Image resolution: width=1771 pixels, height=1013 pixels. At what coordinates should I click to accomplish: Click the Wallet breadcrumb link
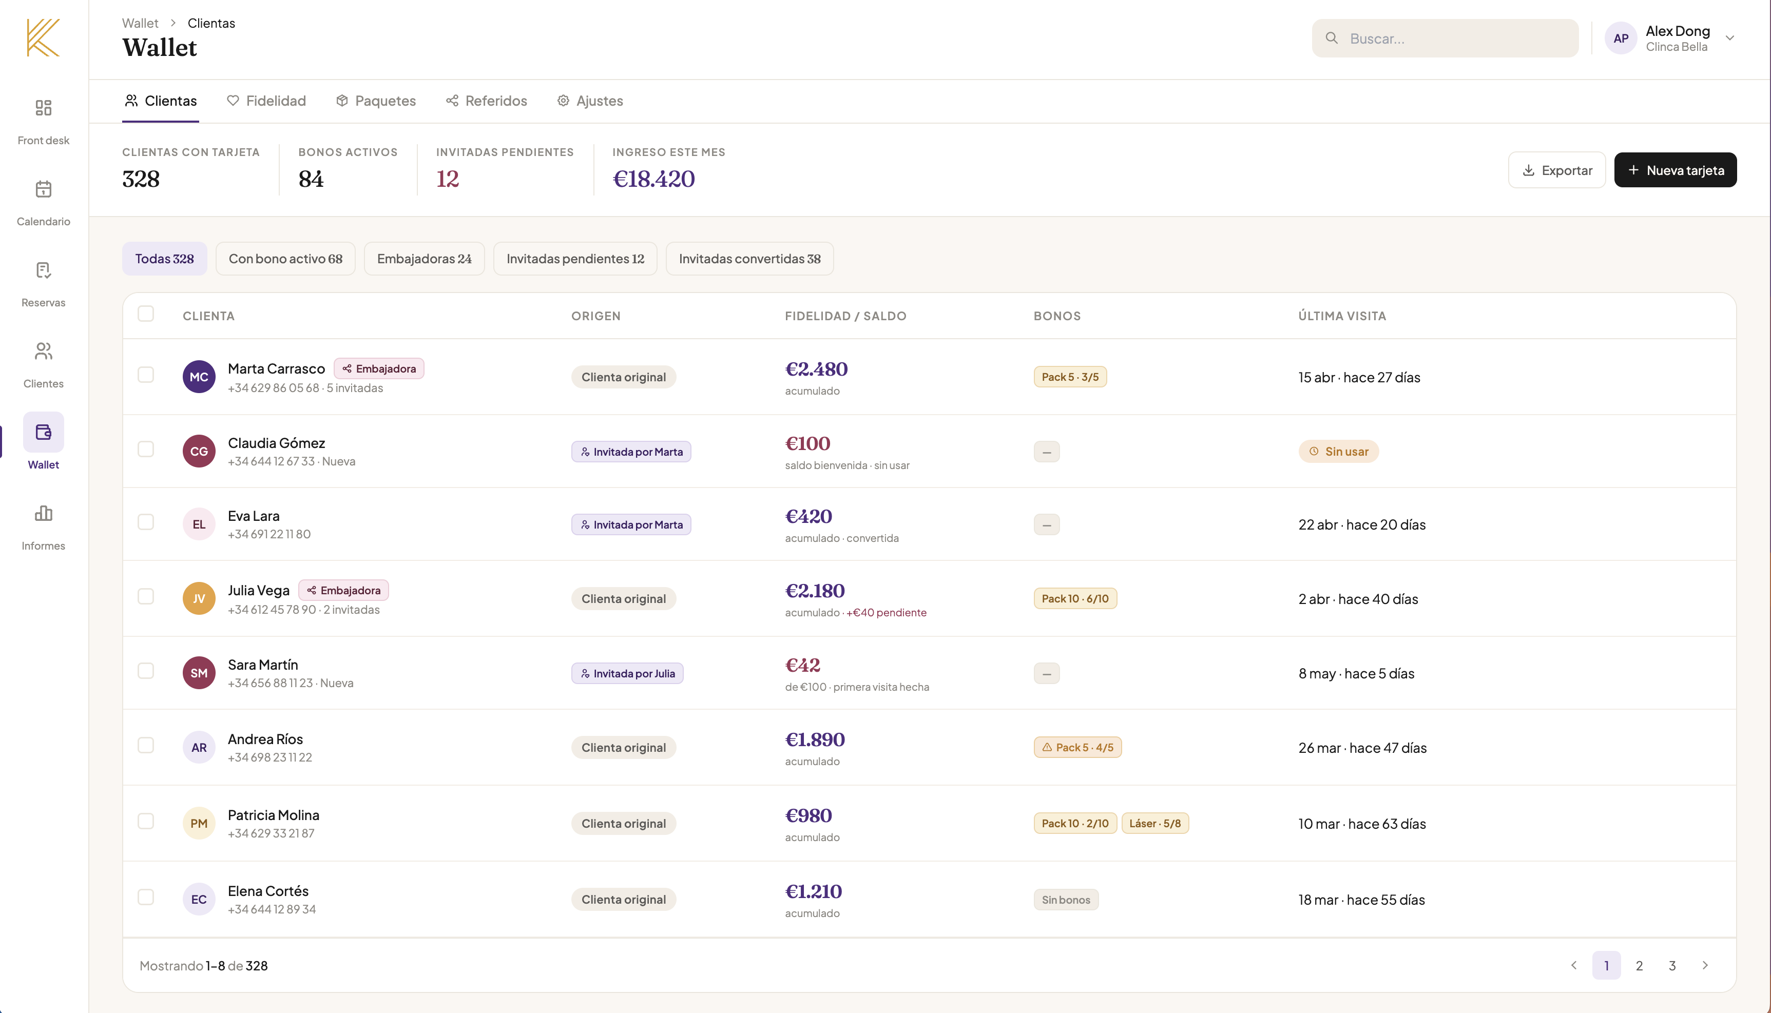[x=140, y=23]
